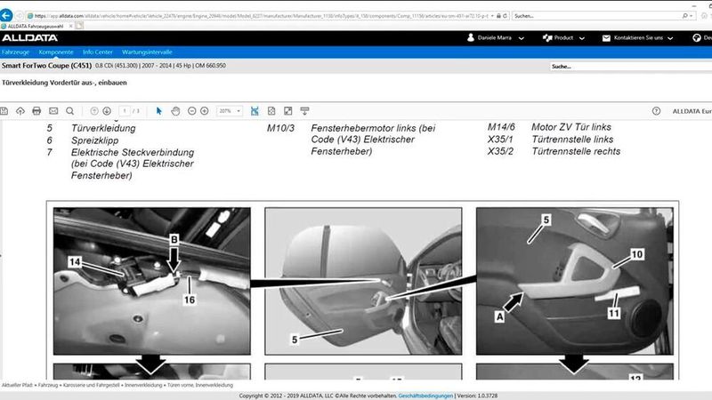Viewport: 712px width, 400px height.
Task: Click the read mode toolbar icon
Action: pos(304,111)
